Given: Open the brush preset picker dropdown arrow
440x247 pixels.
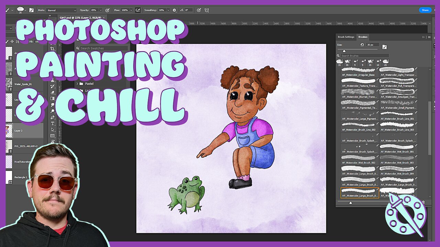Looking at the screenshot, I should (26, 10).
